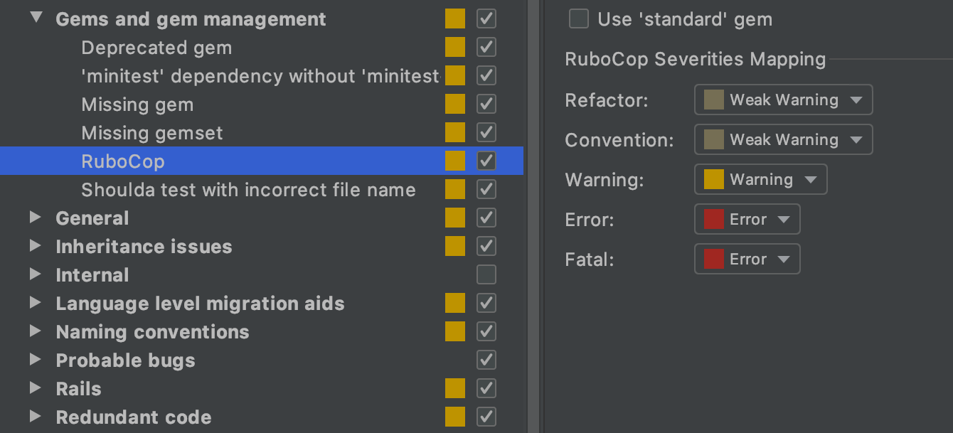Image resolution: width=953 pixels, height=433 pixels.
Task: Select the Shoulda test inspection entry
Action: (248, 190)
